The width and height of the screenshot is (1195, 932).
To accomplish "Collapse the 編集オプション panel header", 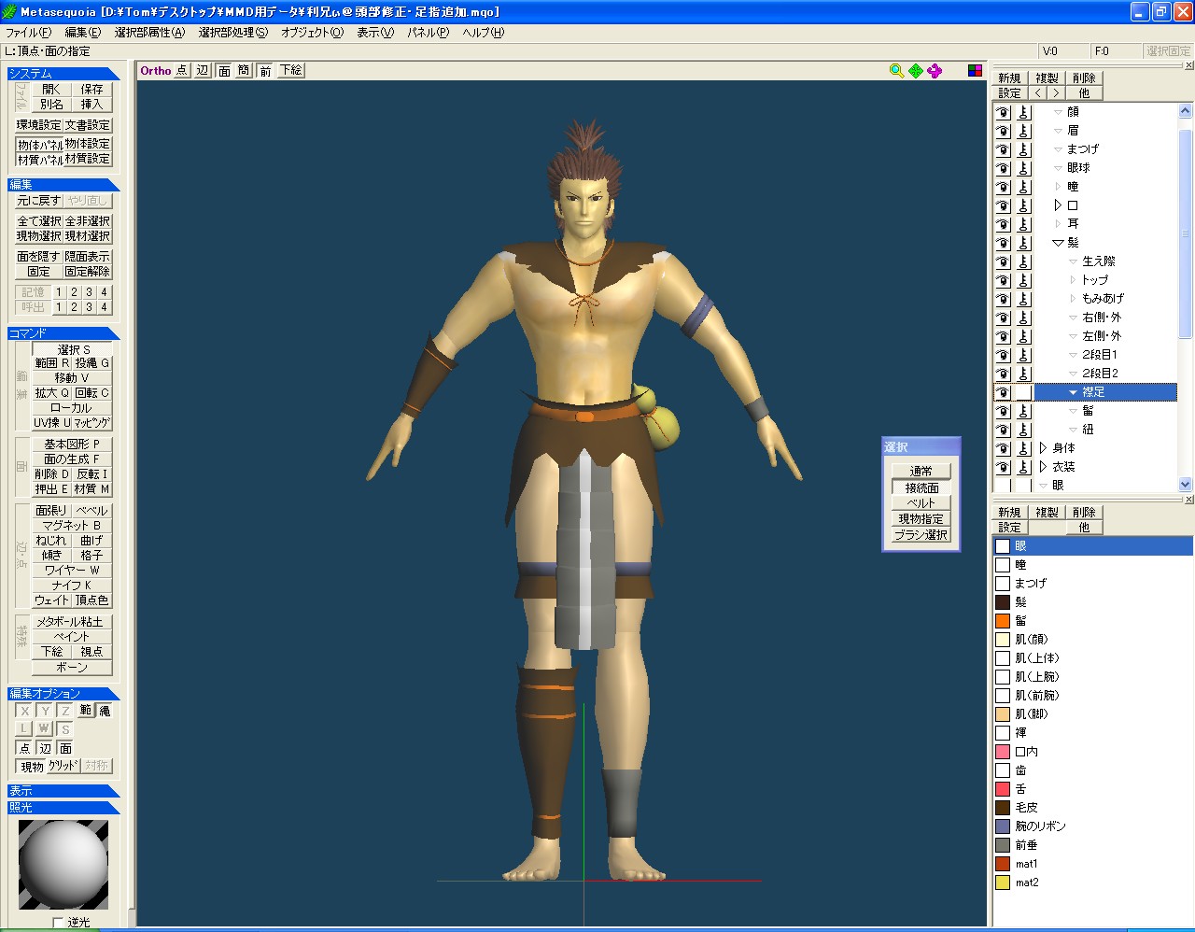I will [x=63, y=694].
